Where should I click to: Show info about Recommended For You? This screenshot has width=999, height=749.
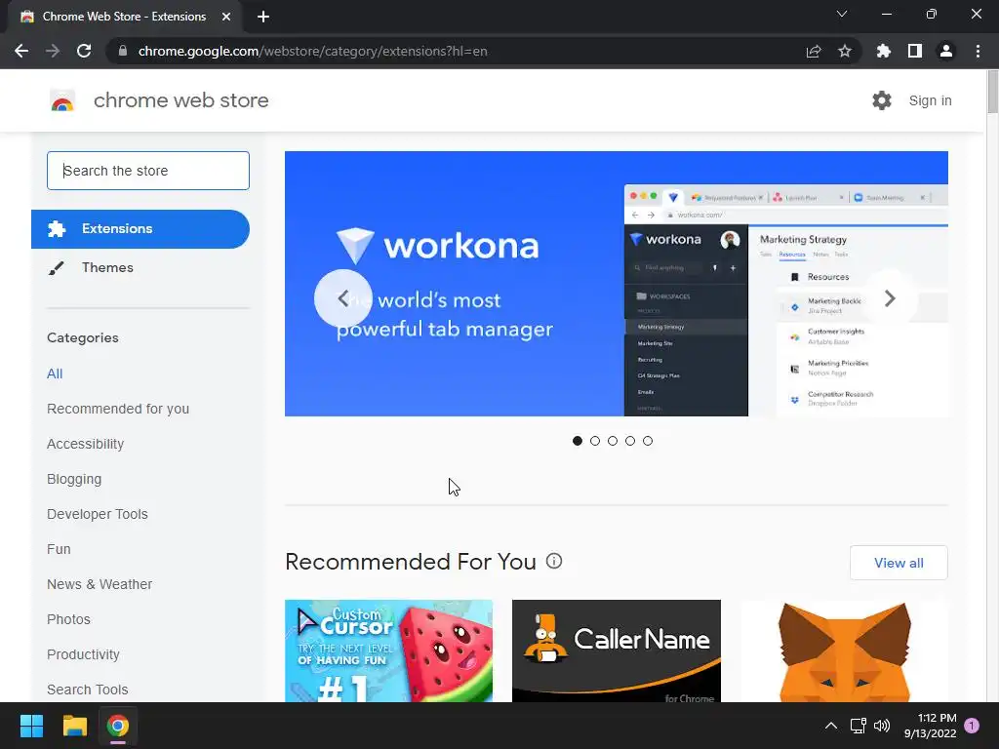(554, 561)
